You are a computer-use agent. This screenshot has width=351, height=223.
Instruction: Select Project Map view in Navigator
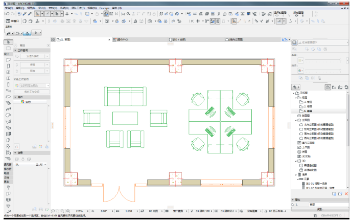click(327, 87)
